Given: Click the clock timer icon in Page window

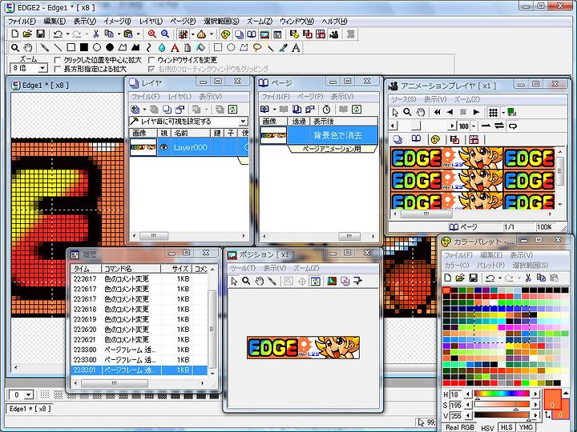Looking at the screenshot, I should point(326,109).
